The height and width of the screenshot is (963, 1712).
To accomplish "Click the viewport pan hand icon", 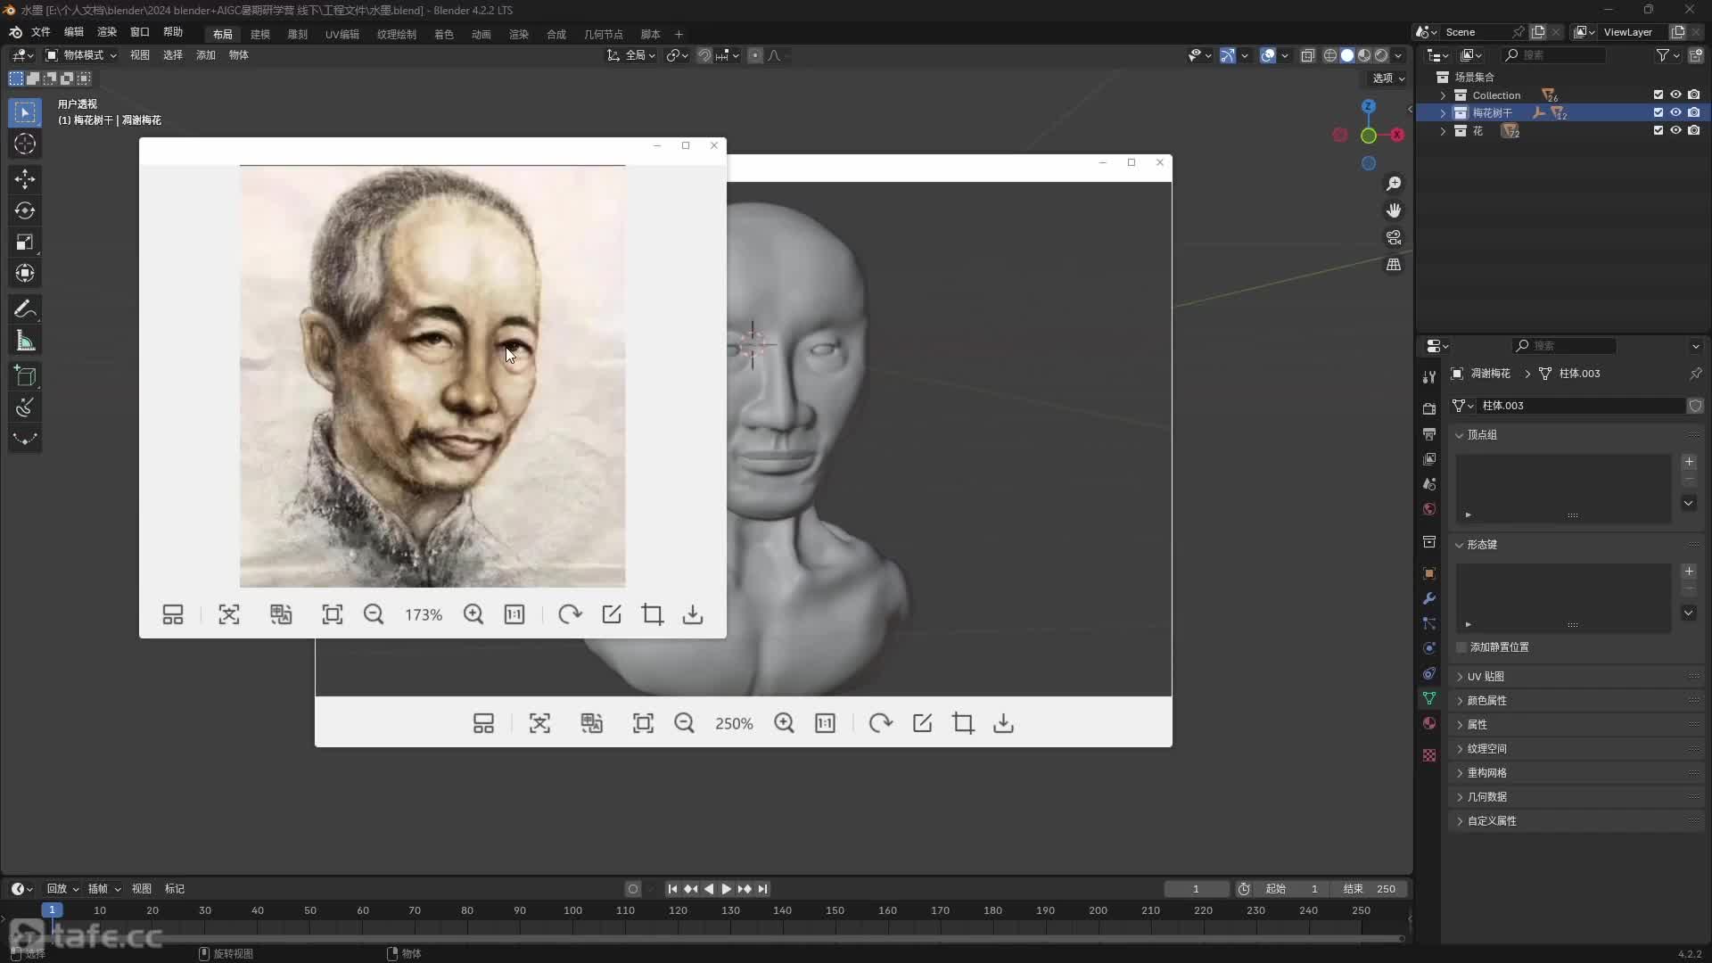I will pyautogui.click(x=1394, y=210).
